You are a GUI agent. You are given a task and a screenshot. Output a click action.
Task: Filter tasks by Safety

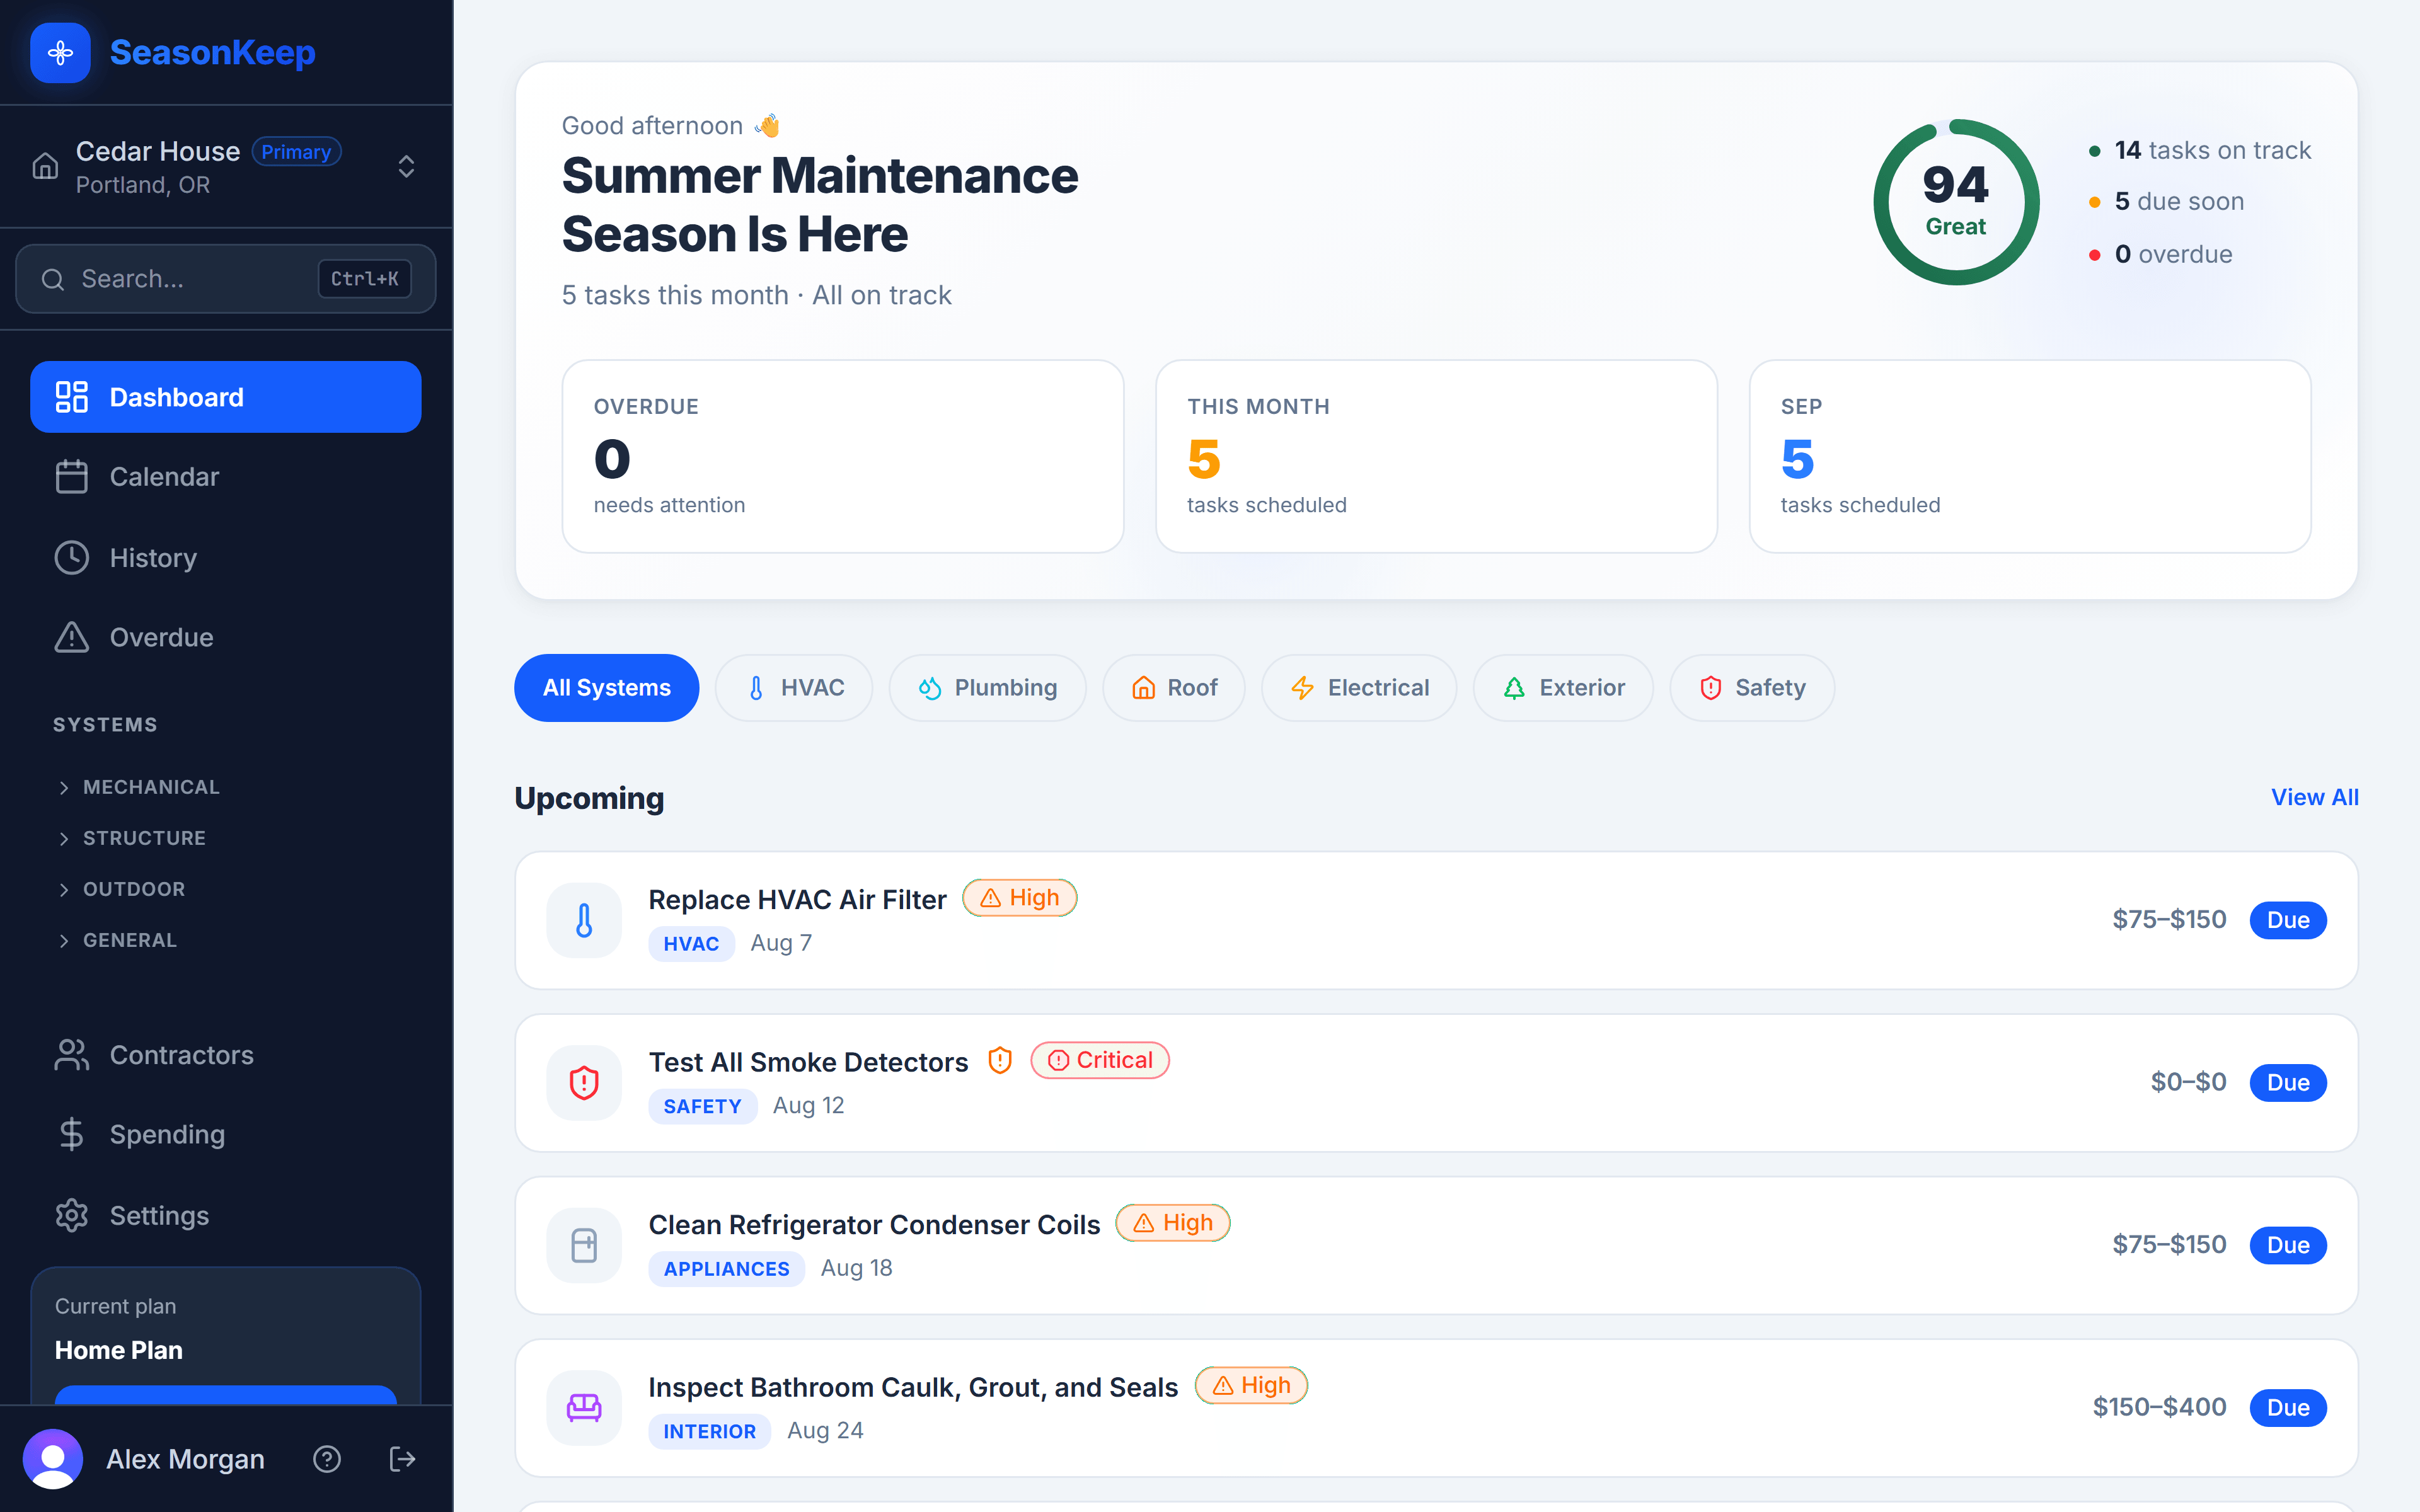pyautogui.click(x=1752, y=688)
